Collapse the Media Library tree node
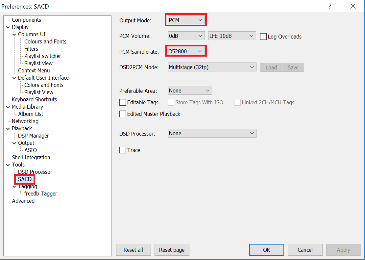The width and height of the screenshot is (365, 260). [8, 107]
